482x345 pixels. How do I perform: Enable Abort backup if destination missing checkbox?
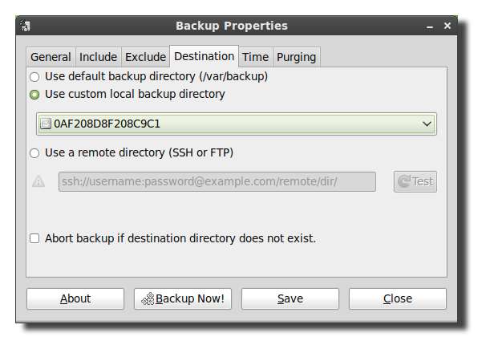[34, 238]
